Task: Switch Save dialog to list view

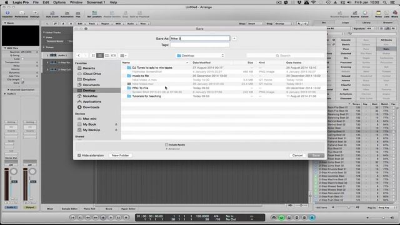Action: click(x=100, y=56)
